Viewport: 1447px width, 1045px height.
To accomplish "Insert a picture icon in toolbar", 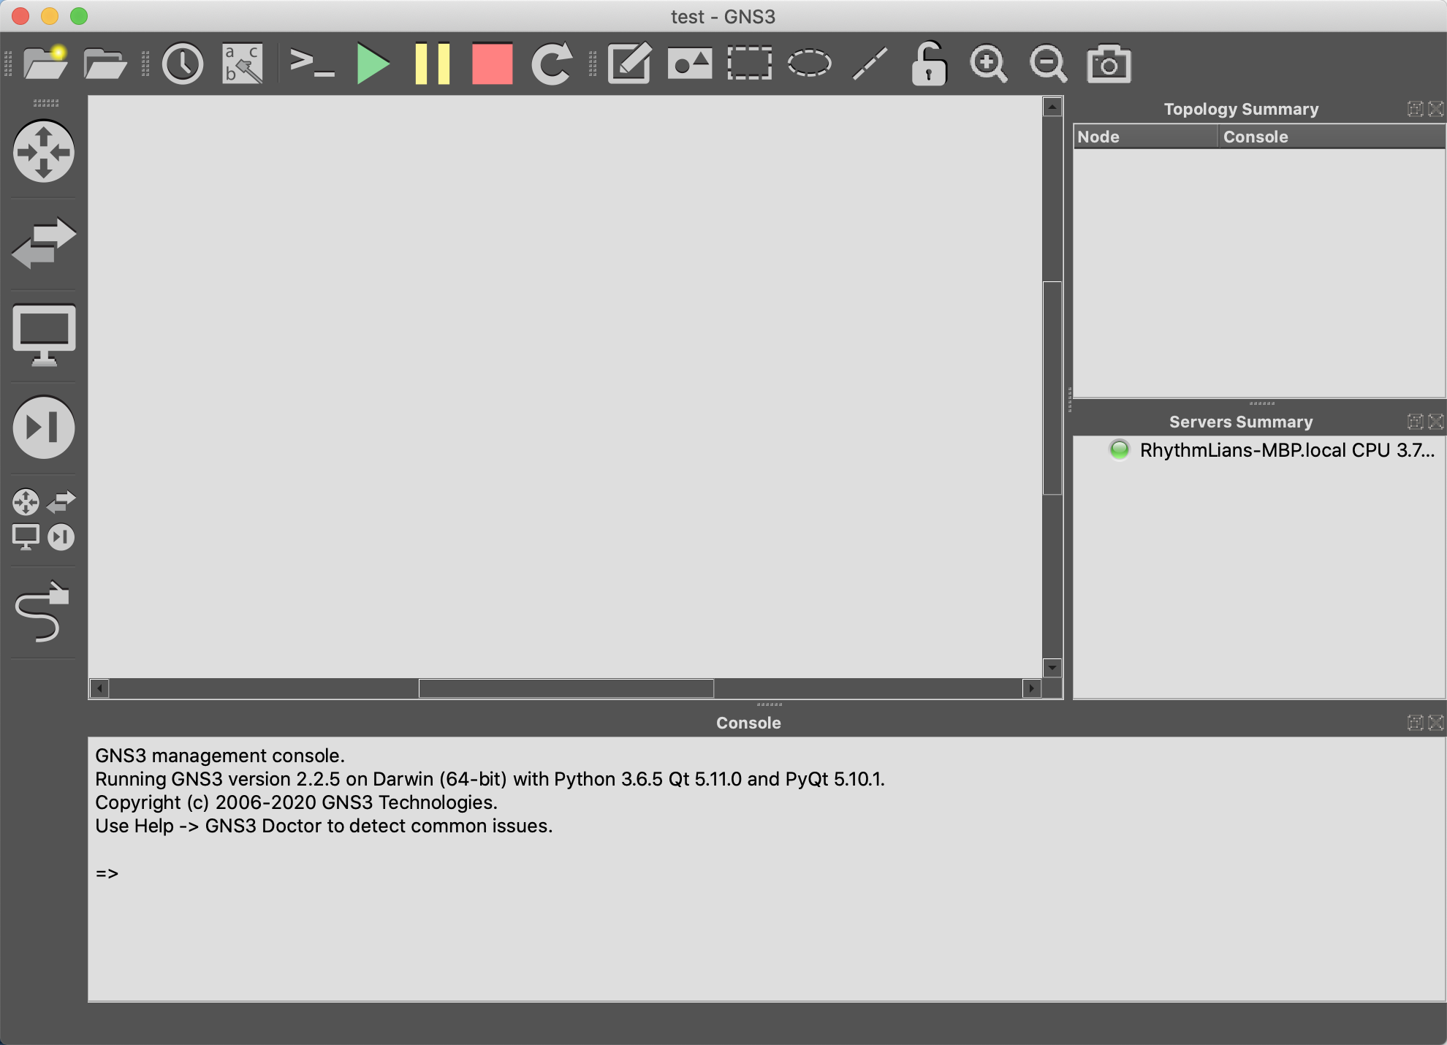I will 689,64.
